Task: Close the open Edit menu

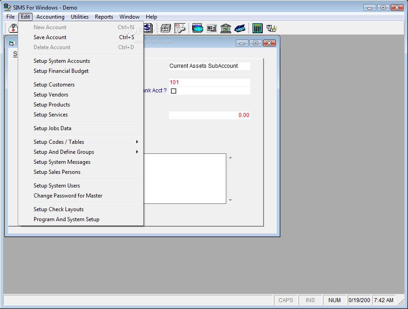Action: [x=25, y=17]
